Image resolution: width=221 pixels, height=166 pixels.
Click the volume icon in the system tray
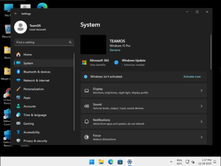pos(193,162)
